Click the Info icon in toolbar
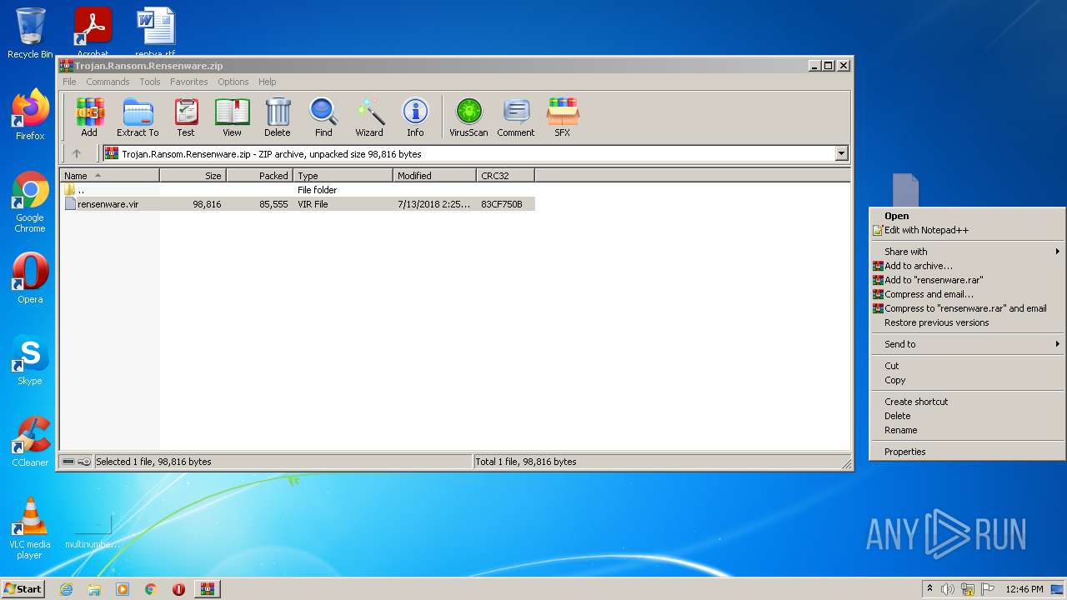This screenshot has width=1067, height=600. [x=415, y=117]
